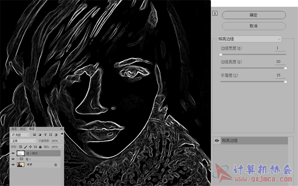The height and width of the screenshot is (186, 298).
Task: Enable the type layer filter (T) icon
Action: pyautogui.click(x=45, y=135)
